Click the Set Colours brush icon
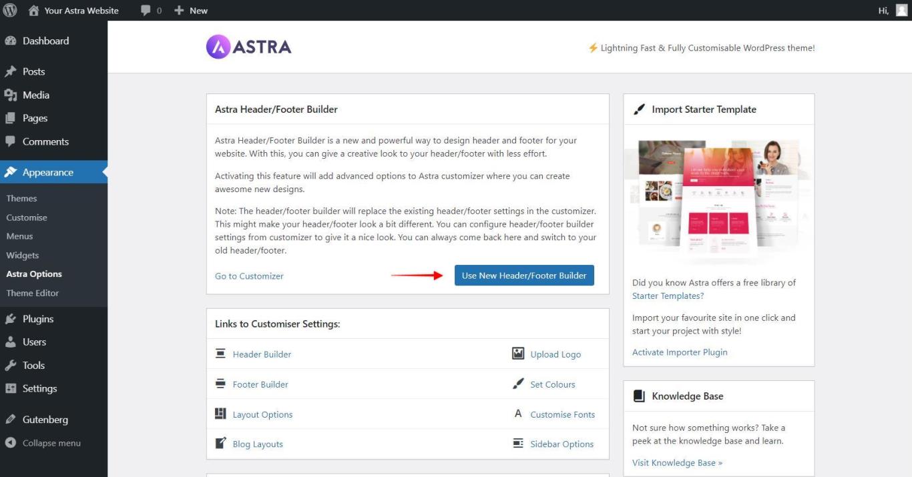The width and height of the screenshot is (912, 477). tap(518, 384)
